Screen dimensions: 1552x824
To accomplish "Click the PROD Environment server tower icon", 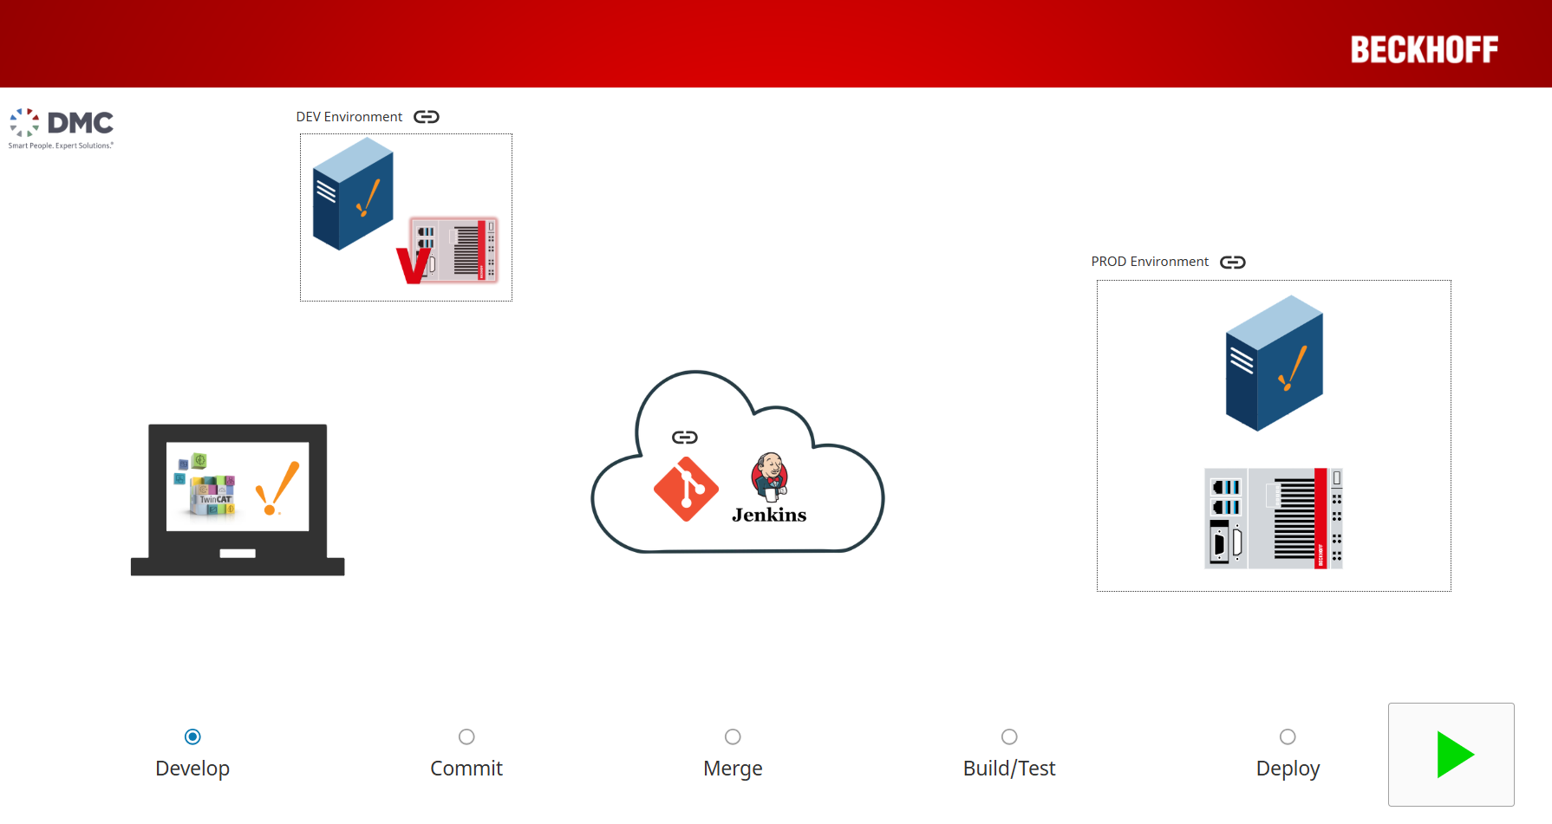I will pyautogui.click(x=1275, y=363).
